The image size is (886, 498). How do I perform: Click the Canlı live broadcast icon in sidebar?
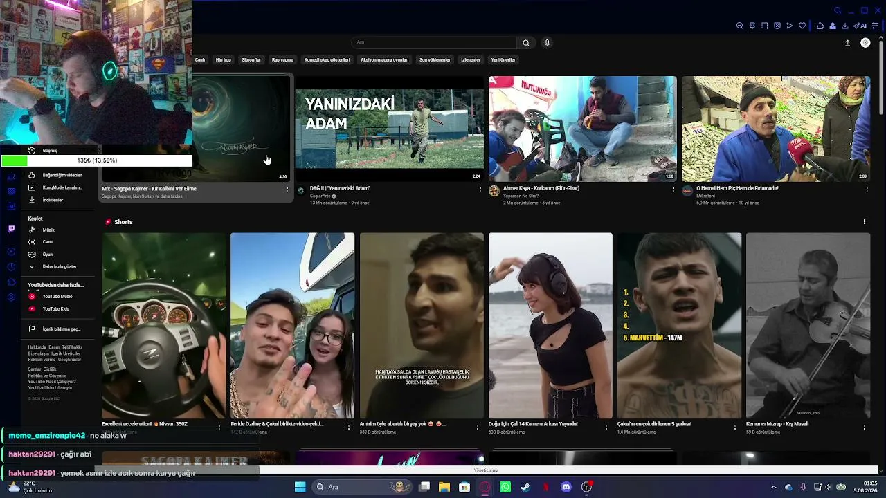click(x=31, y=242)
